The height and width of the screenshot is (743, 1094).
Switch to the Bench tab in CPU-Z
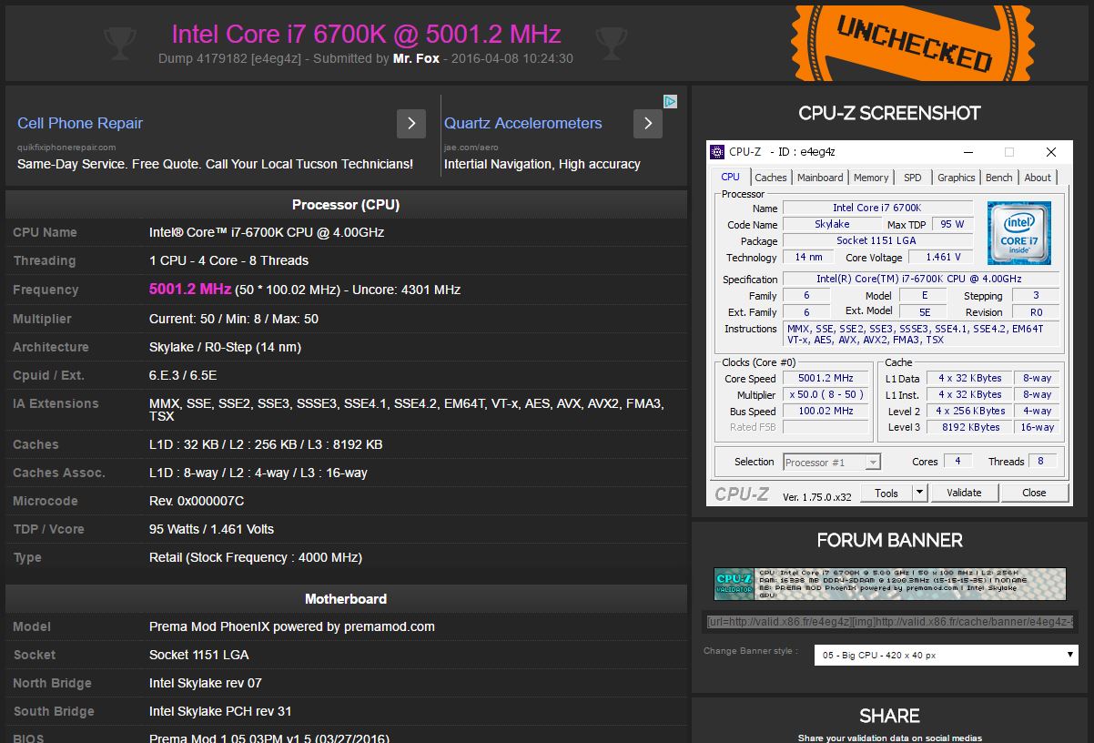(999, 178)
